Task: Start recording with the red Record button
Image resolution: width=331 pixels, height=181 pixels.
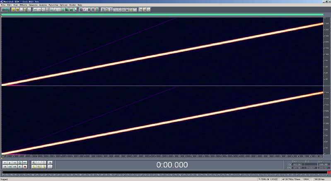Action: click(x=25, y=167)
